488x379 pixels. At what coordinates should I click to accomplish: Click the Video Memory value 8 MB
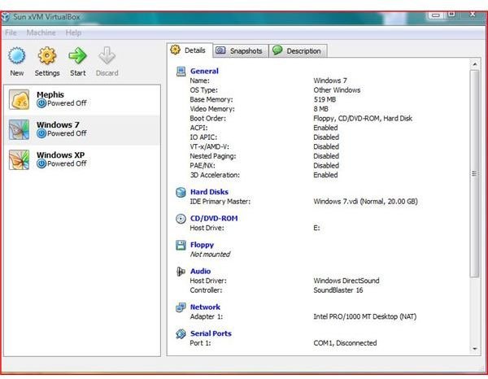[321, 109]
